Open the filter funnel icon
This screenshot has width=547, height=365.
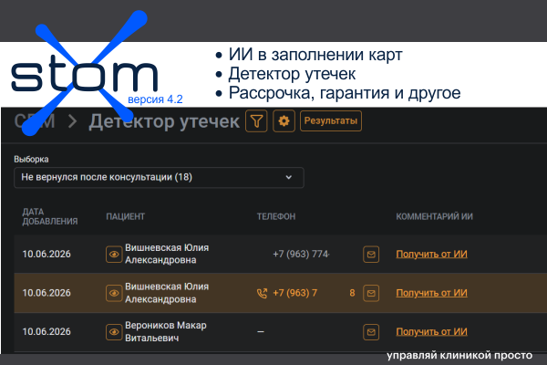point(256,121)
